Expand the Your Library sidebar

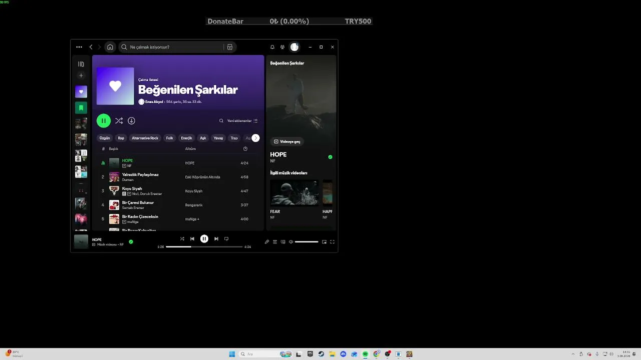click(81, 64)
